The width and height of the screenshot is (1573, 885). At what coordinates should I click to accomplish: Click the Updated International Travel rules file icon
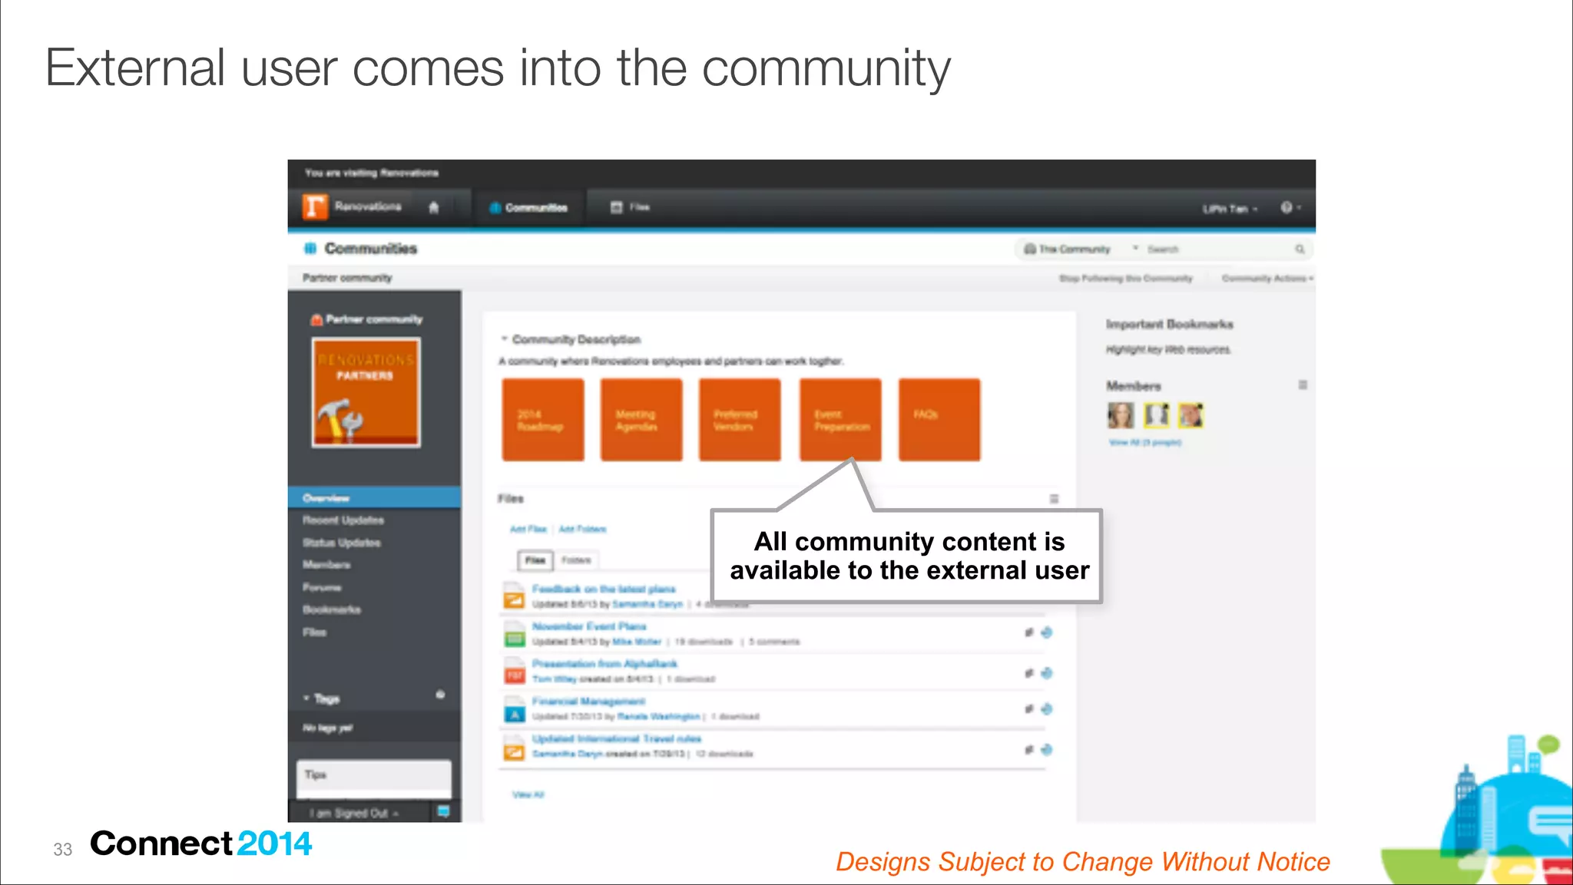(514, 747)
